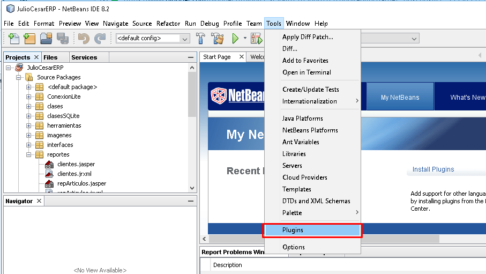This screenshot has width=486, height=274.
Task: Click the New File toolbar icon
Action: pyautogui.click(x=13, y=39)
